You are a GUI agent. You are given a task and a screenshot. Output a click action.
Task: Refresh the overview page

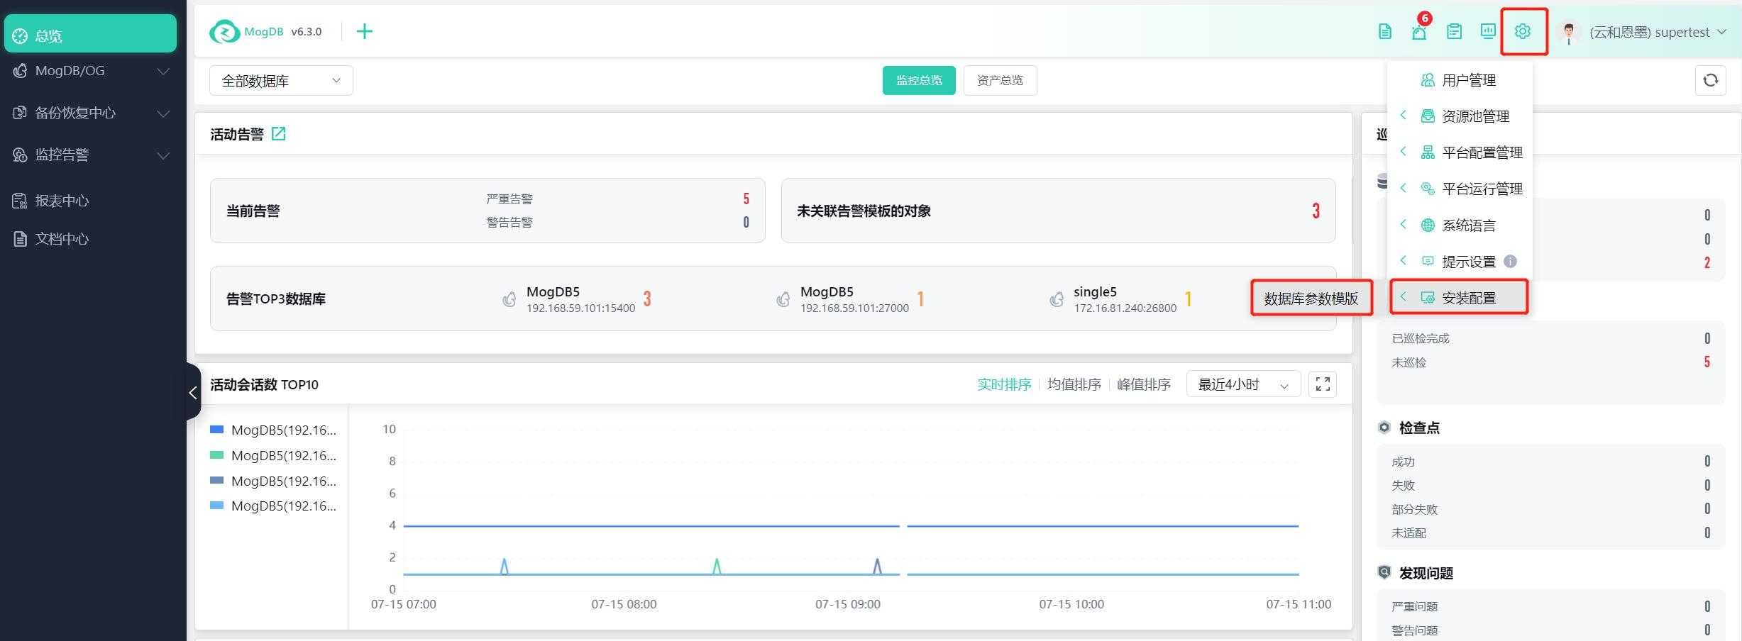tap(1711, 80)
